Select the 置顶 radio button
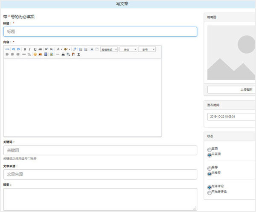Image resolution: width=256 pixels, height=212 pixels. 209,149
